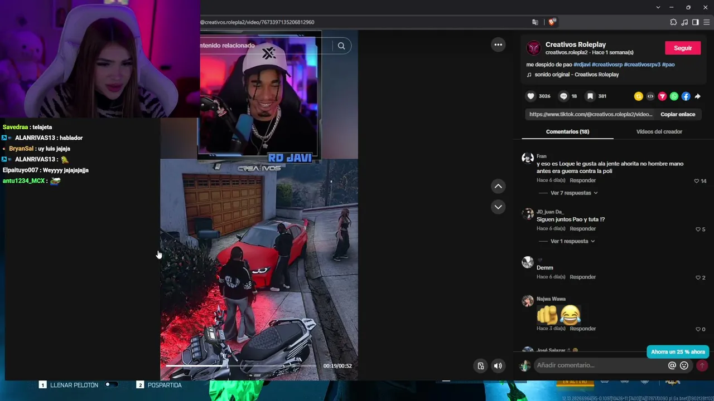Click JD_juan Da_ username

[x=550, y=212]
